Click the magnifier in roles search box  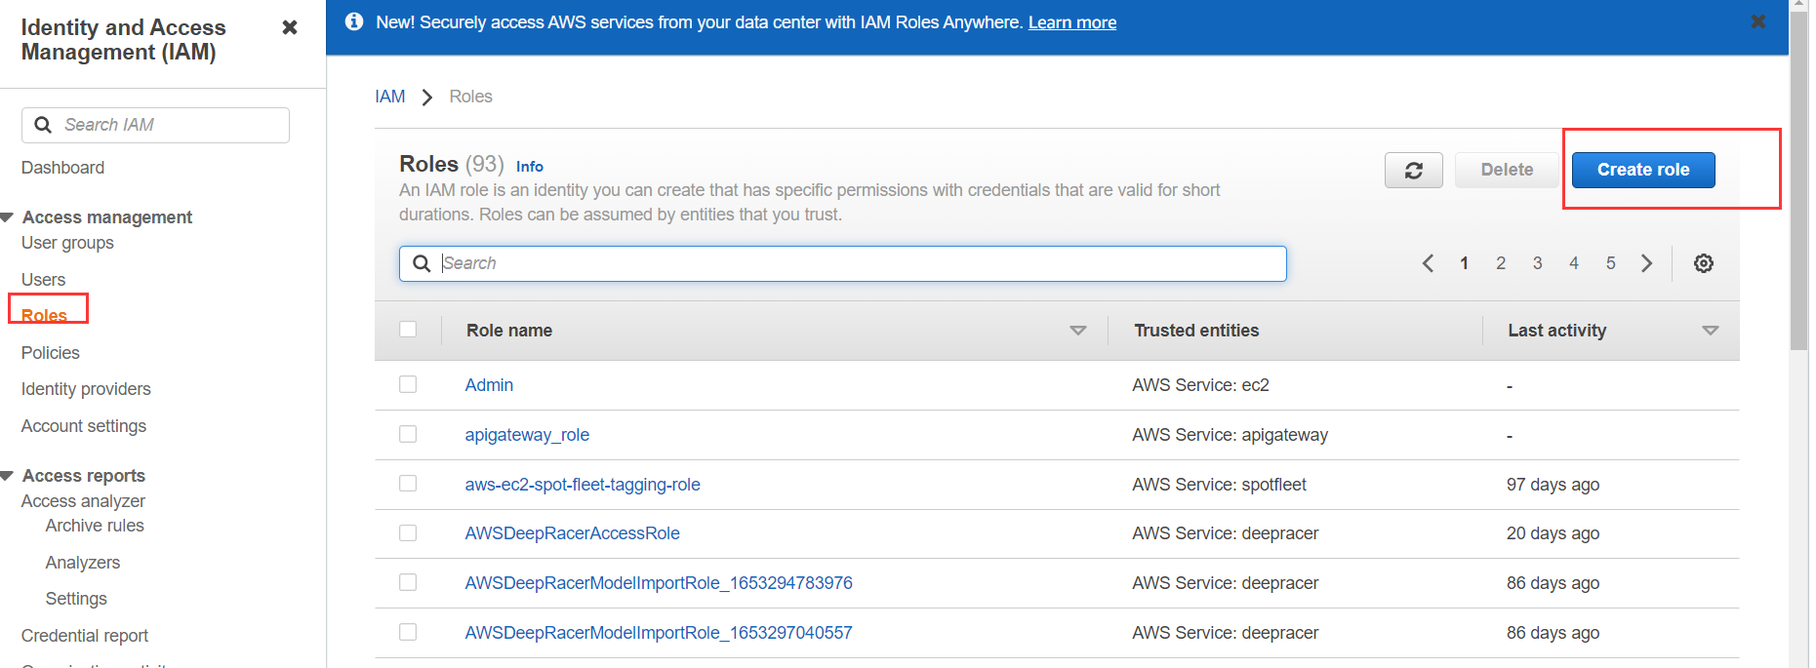click(422, 263)
